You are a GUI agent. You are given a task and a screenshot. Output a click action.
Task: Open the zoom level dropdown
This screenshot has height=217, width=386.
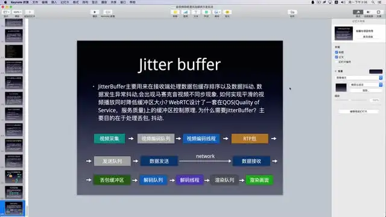[x=17, y=12]
